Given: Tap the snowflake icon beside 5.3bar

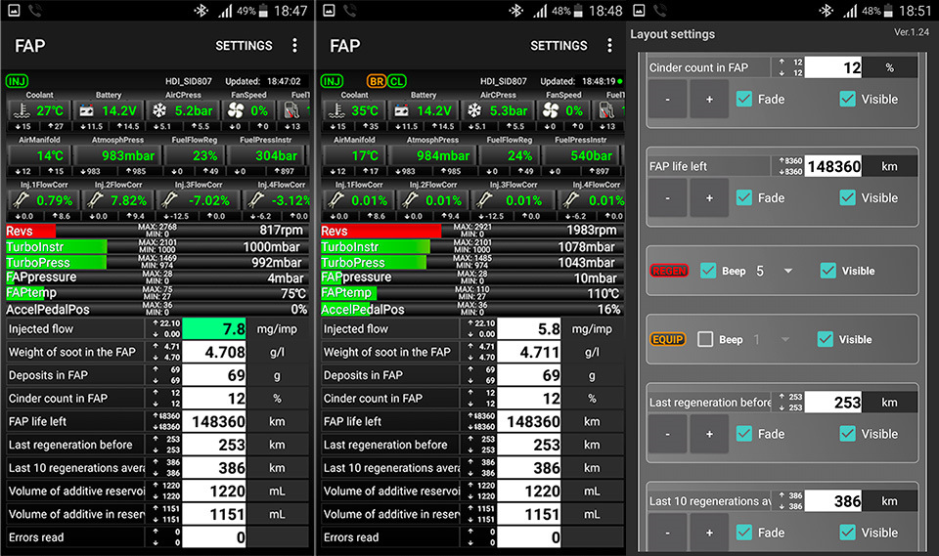Looking at the screenshot, I should [474, 110].
